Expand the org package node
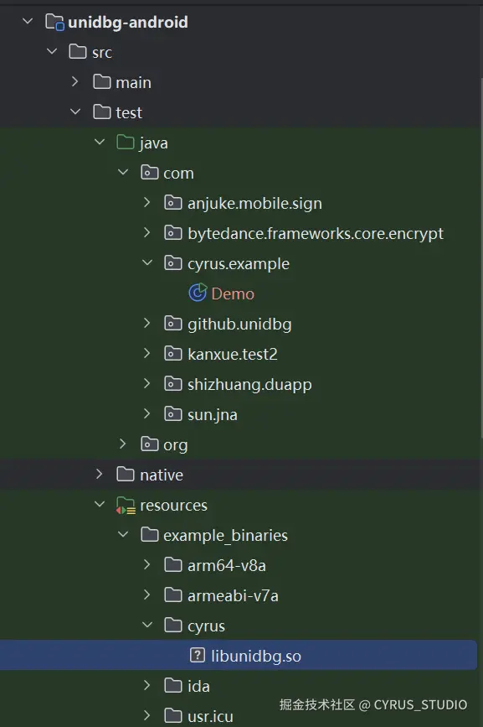 123,444
